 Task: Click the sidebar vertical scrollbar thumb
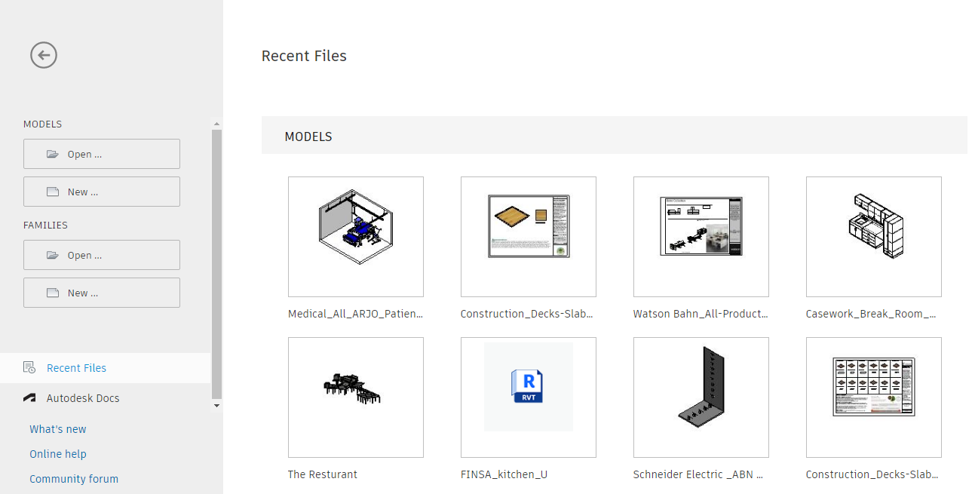[x=216, y=264]
